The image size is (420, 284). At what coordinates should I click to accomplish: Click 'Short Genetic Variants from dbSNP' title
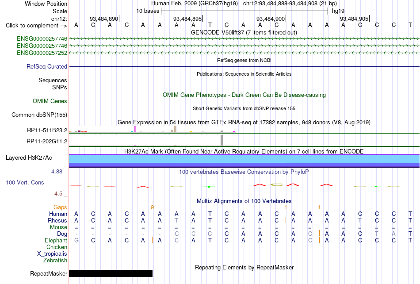point(244,108)
